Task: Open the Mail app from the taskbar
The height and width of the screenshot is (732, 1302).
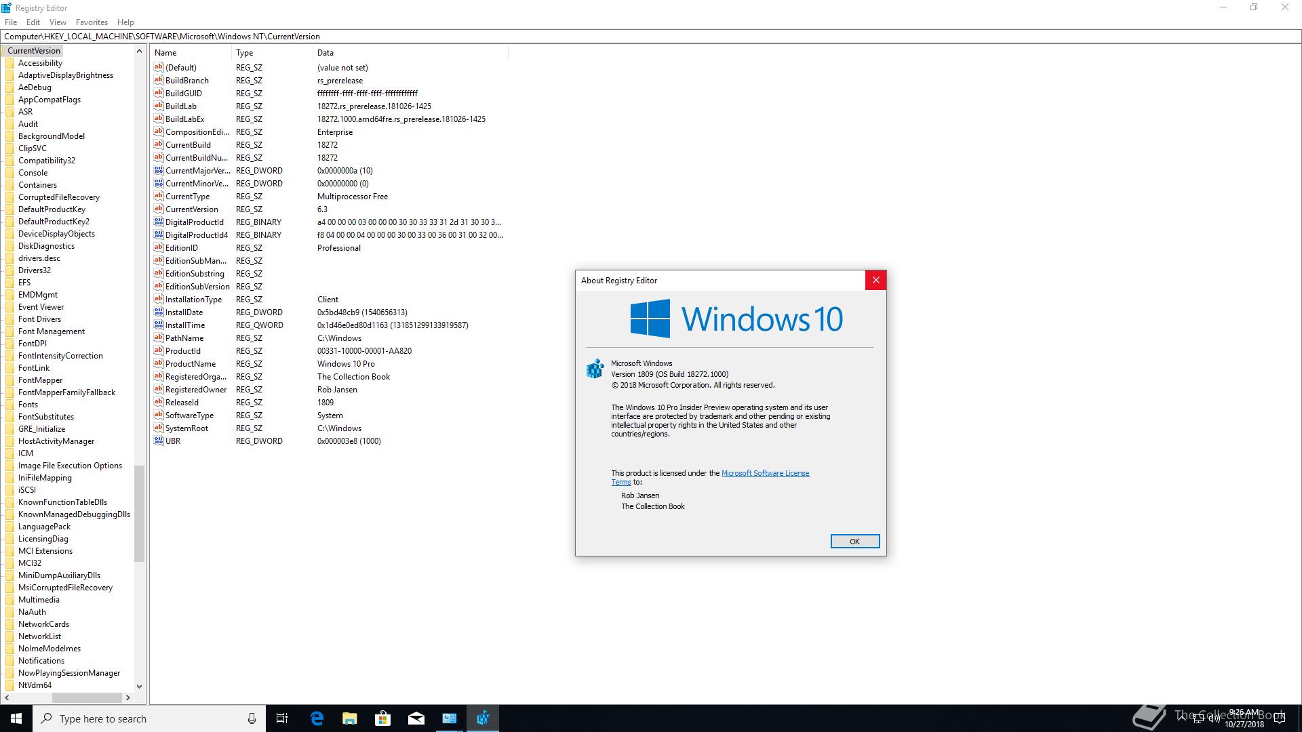Action: (x=416, y=718)
